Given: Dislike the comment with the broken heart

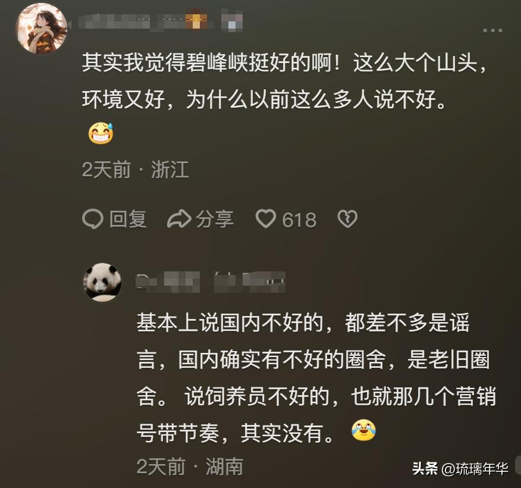Looking at the screenshot, I should click(x=347, y=219).
